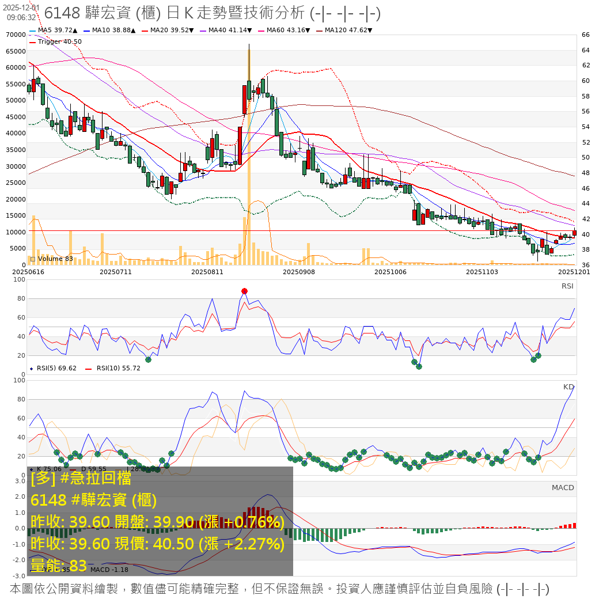Click the K 75.06 legend marker
599x599 pixels.
coord(31,469)
